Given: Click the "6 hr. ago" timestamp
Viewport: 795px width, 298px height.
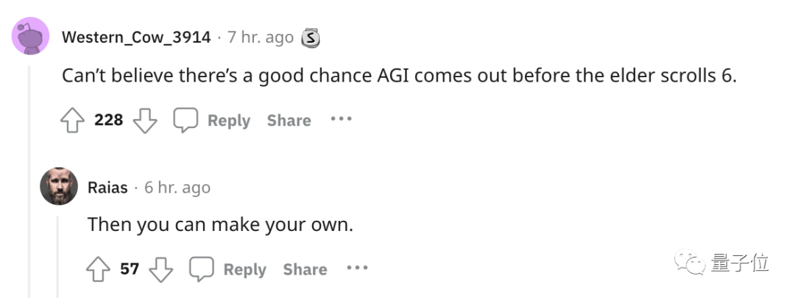Looking at the screenshot, I should click(x=177, y=188).
